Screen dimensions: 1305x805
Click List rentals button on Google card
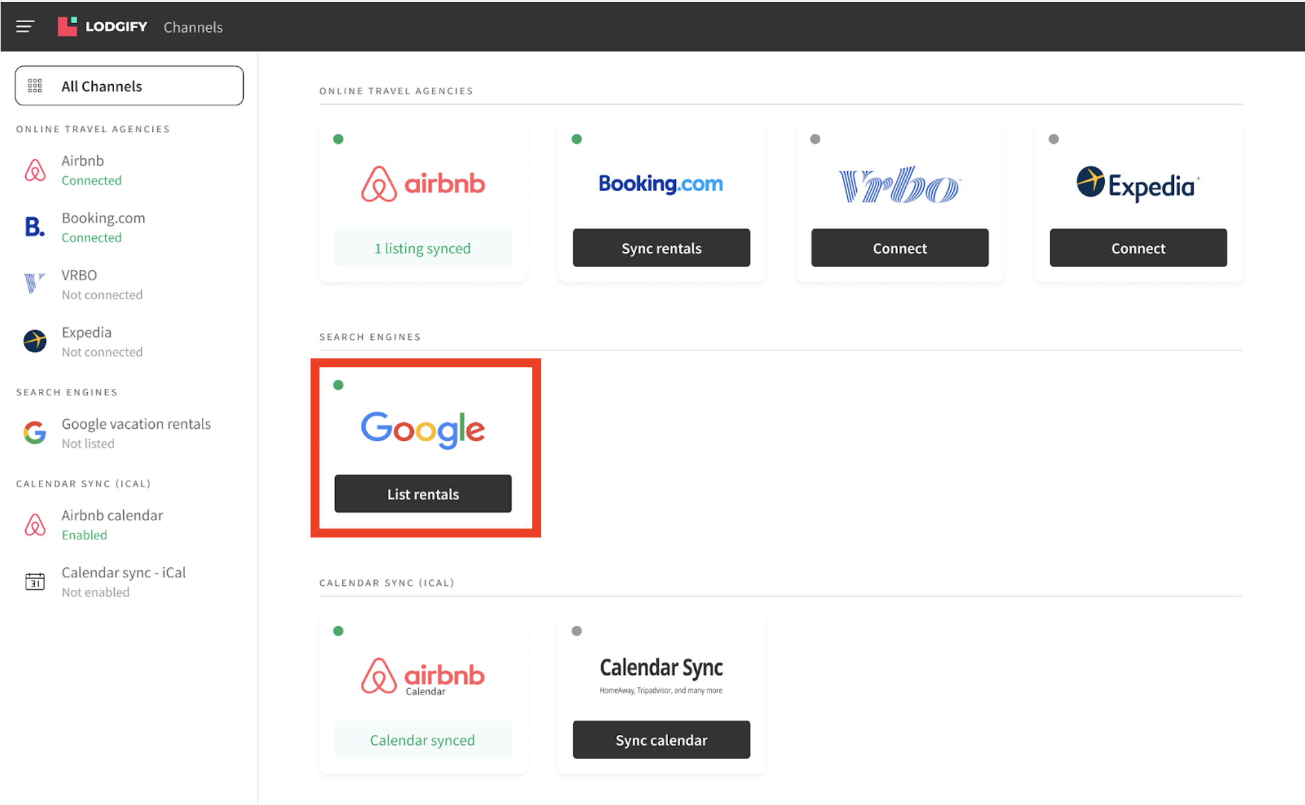point(423,494)
